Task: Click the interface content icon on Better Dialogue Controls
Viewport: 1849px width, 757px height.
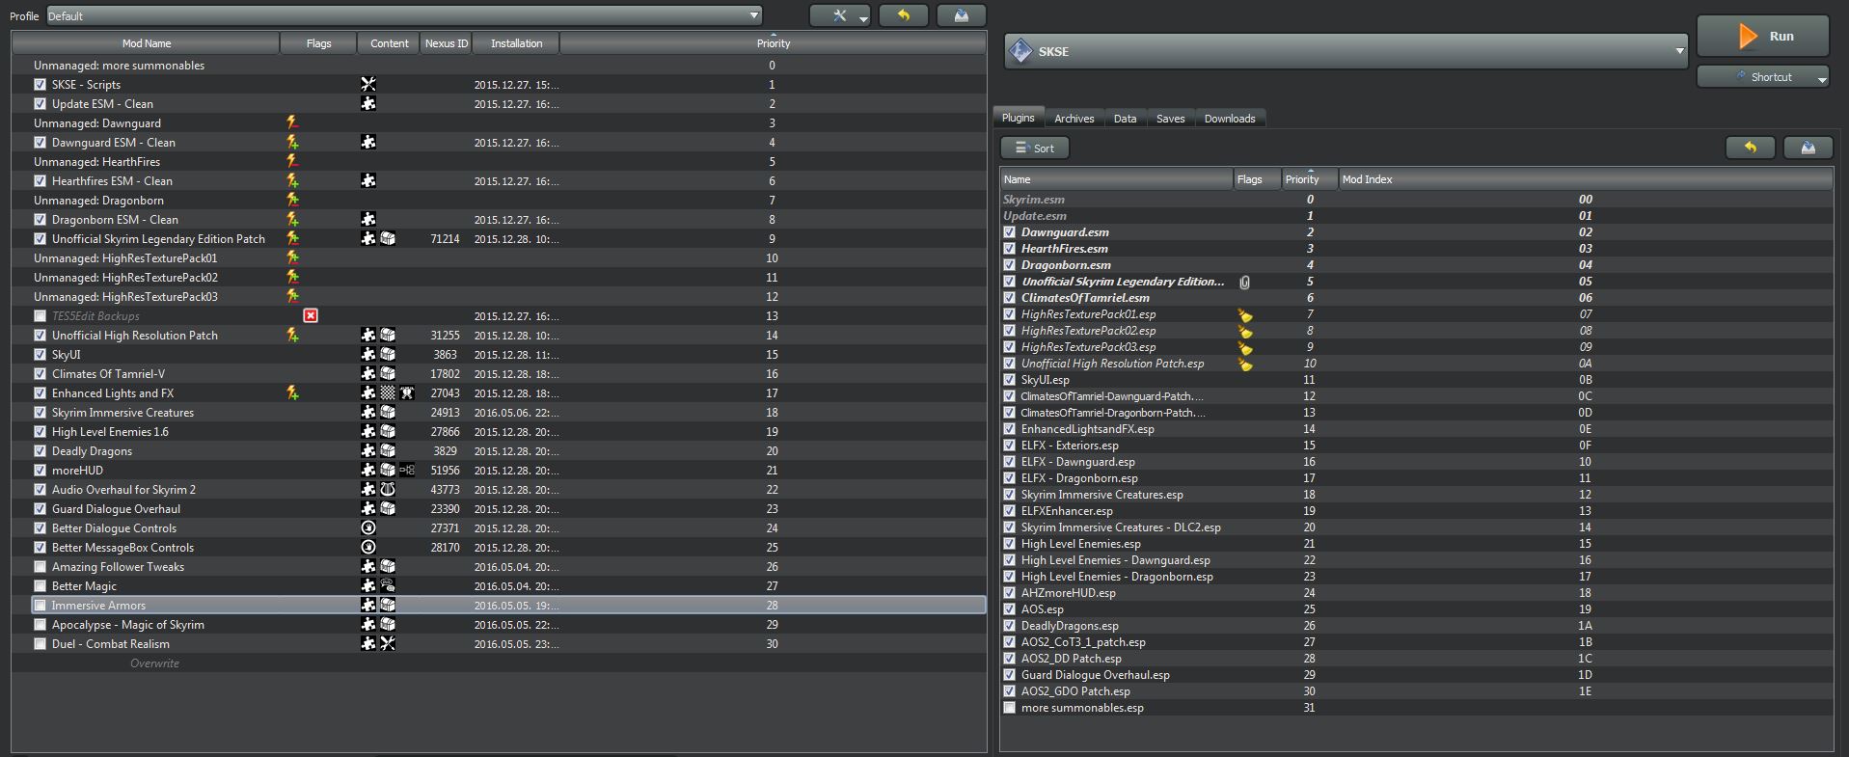Action: coord(368,527)
